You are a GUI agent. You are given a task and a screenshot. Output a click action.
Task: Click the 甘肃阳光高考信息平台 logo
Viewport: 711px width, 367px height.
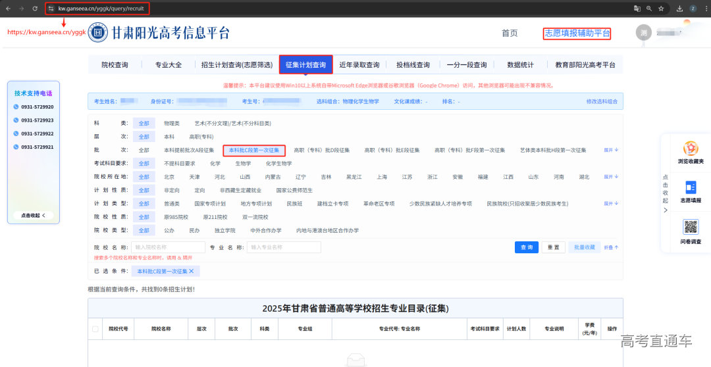(x=99, y=33)
